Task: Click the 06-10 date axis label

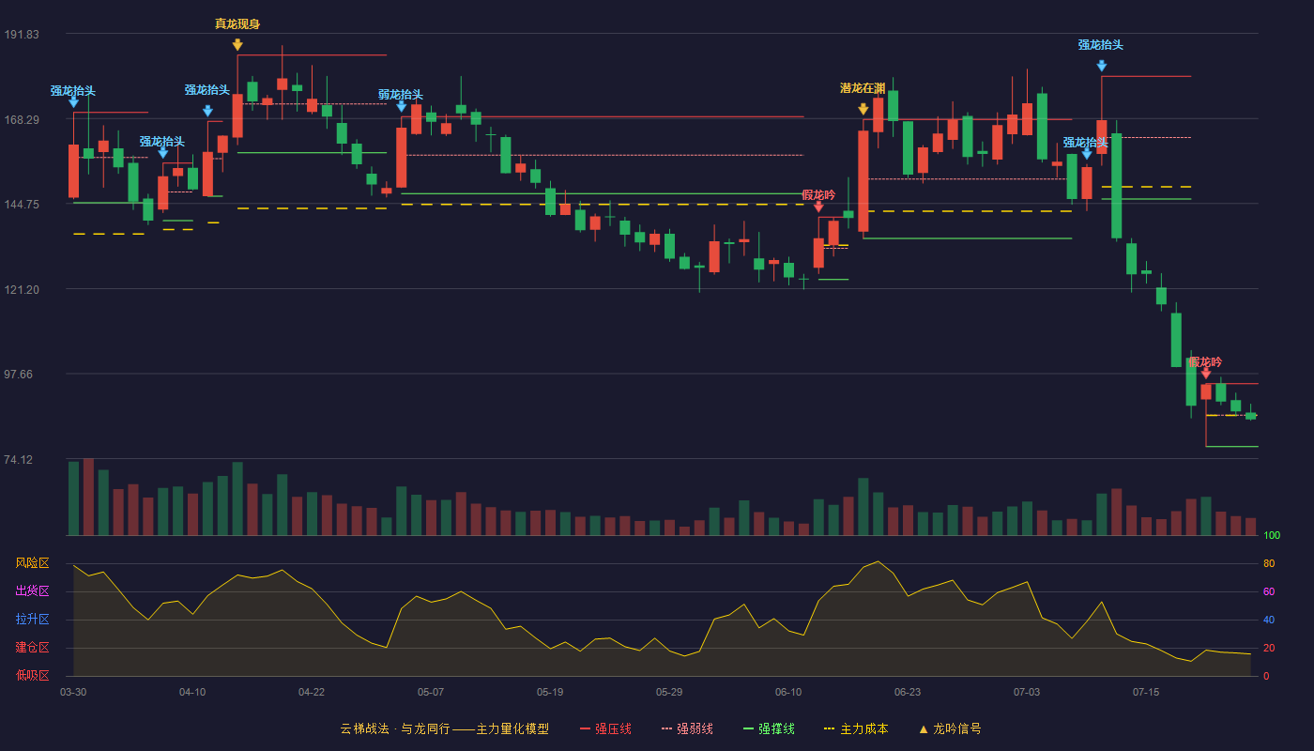Action: pyautogui.click(x=788, y=692)
